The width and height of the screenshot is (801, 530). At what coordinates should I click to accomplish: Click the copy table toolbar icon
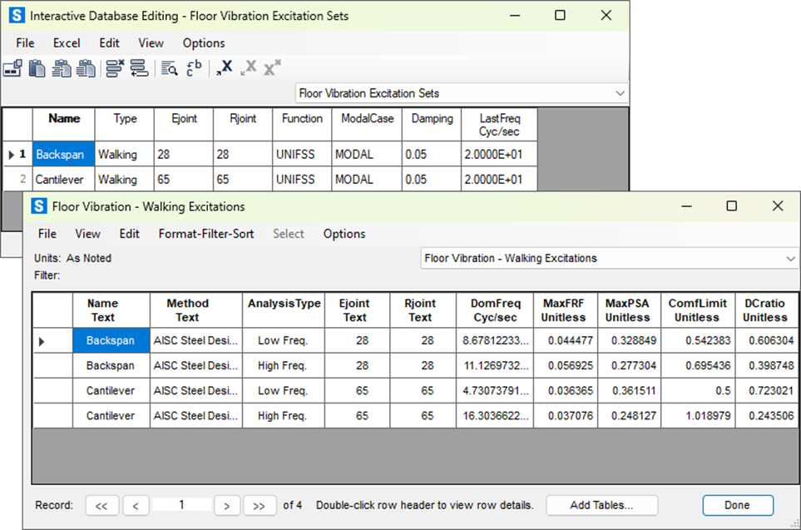[x=12, y=68]
